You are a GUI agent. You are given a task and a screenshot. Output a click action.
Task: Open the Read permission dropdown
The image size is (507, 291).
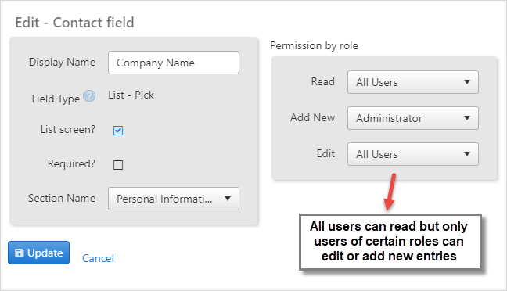(413, 82)
